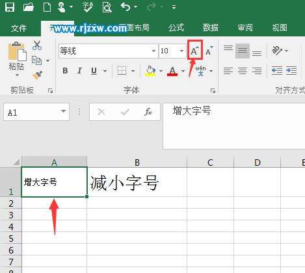Apply the red Font Color

pos(172,71)
